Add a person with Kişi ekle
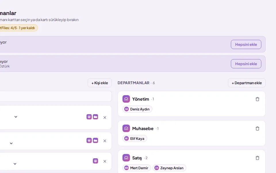Viewport: 276px width, 173px height. [x=100, y=83]
